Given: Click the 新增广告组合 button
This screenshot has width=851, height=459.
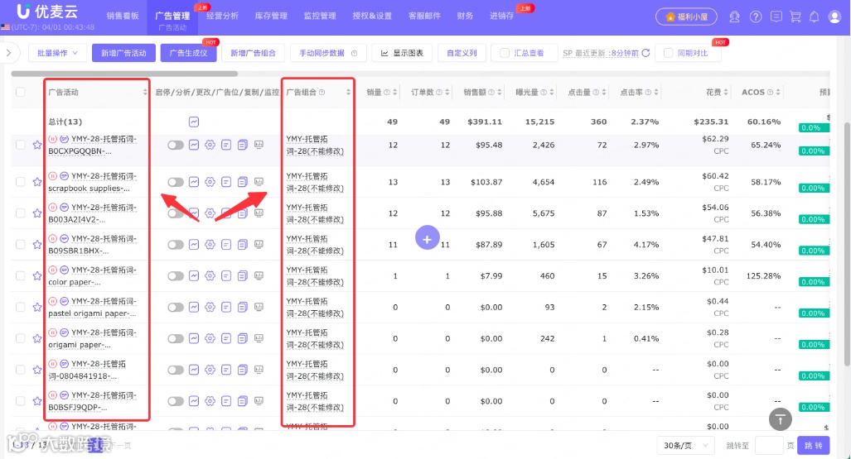Looking at the screenshot, I should click(x=253, y=53).
